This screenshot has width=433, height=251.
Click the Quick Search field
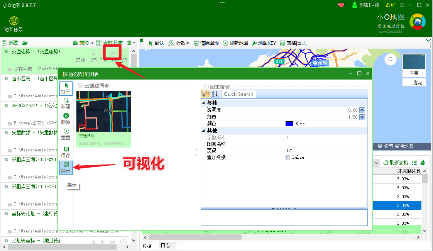click(239, 94)
